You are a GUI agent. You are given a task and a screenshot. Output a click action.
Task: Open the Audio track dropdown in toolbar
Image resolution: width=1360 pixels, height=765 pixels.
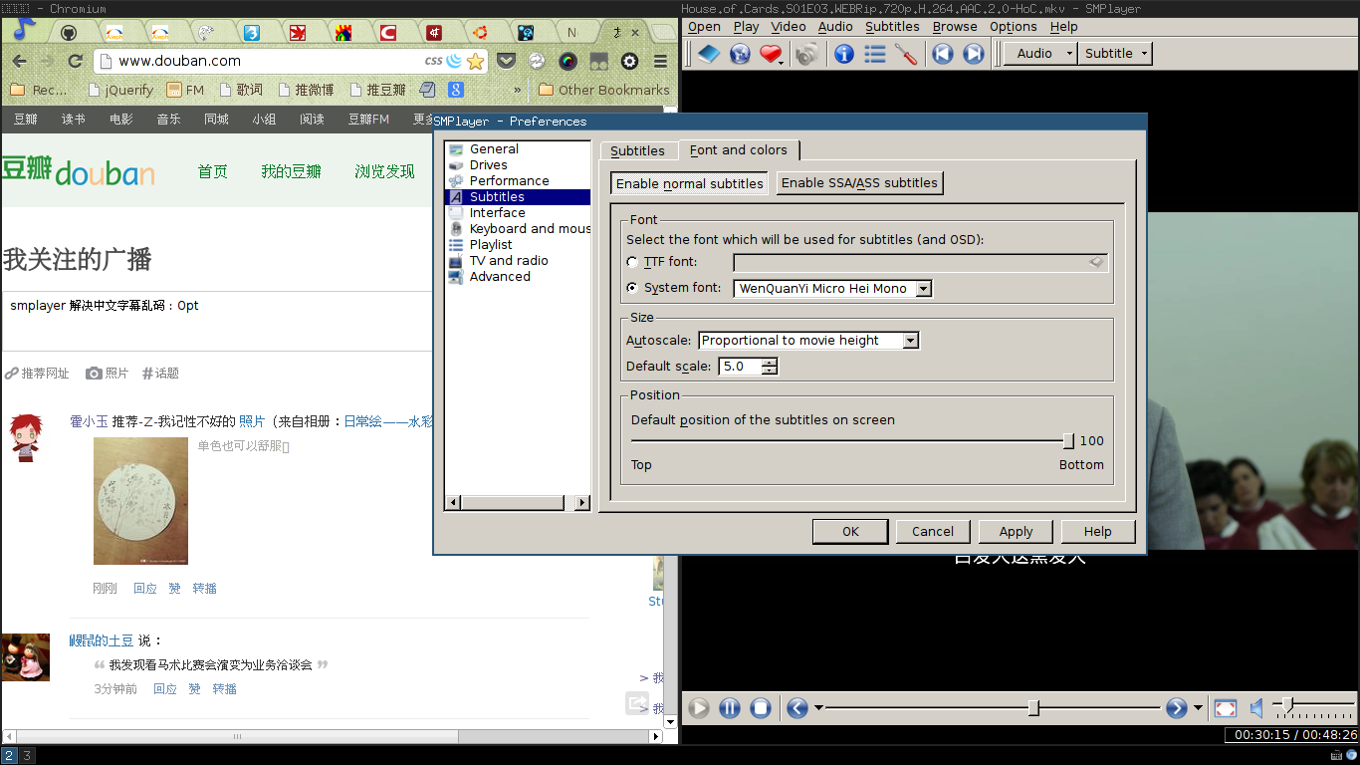click(1039, 54)
